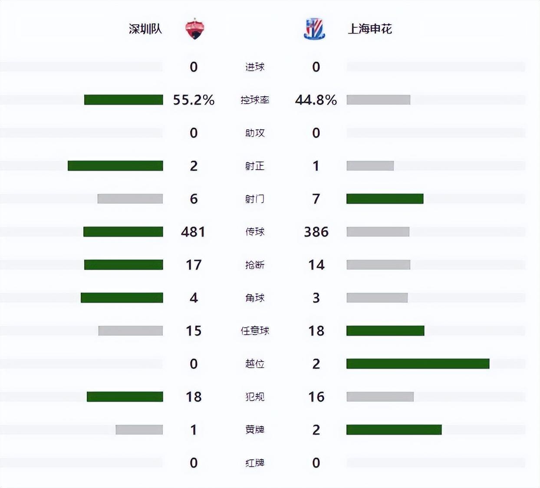
Task: Click the Shenzhen team crest logo
Action: click(x=195, y=29)
